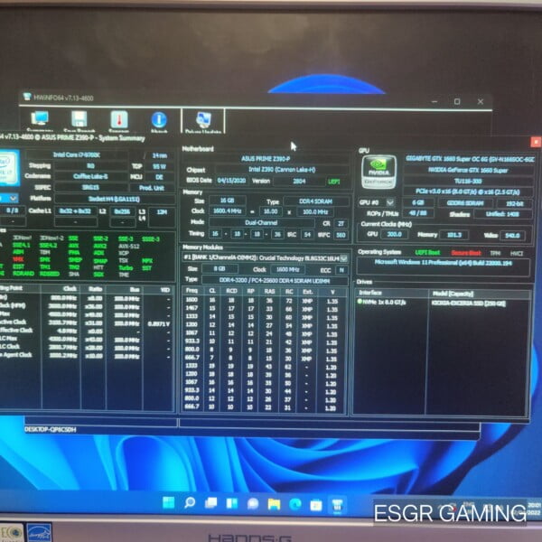Click the Microsoft Windows 11 Professional field

click(x=443, y=266)
